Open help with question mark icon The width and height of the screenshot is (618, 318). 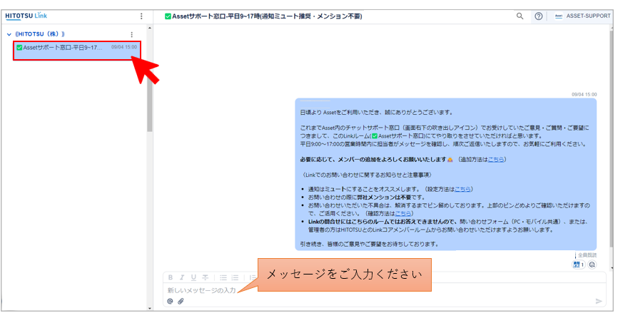tap(538, 16)
